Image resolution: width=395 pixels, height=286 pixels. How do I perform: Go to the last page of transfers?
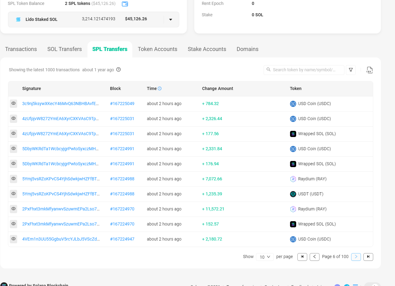(x=368, y=257)
